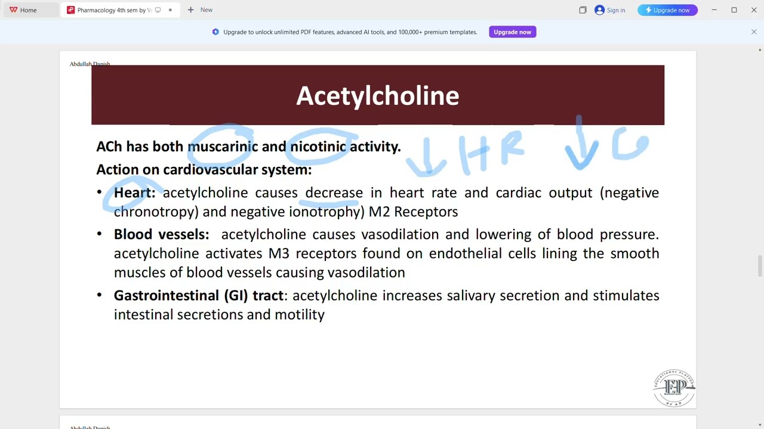The width and height of the screenshot is (764, 429).
Task: Click the text "Action on cardiovascular system:"
Action: tap(204, 169)
